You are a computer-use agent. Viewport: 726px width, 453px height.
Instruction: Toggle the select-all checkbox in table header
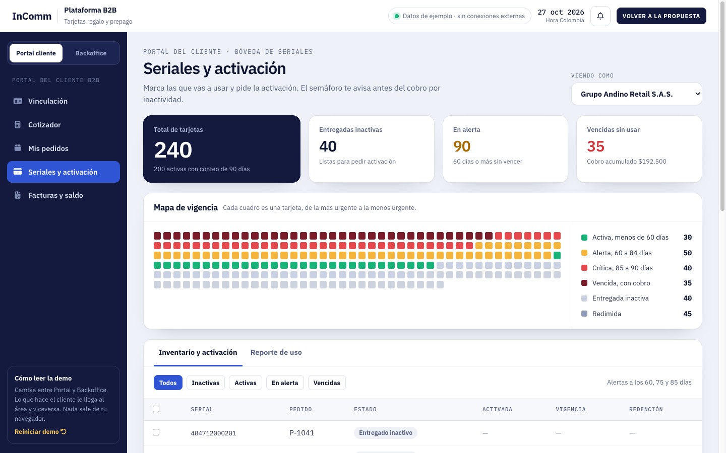coord(156,409)
